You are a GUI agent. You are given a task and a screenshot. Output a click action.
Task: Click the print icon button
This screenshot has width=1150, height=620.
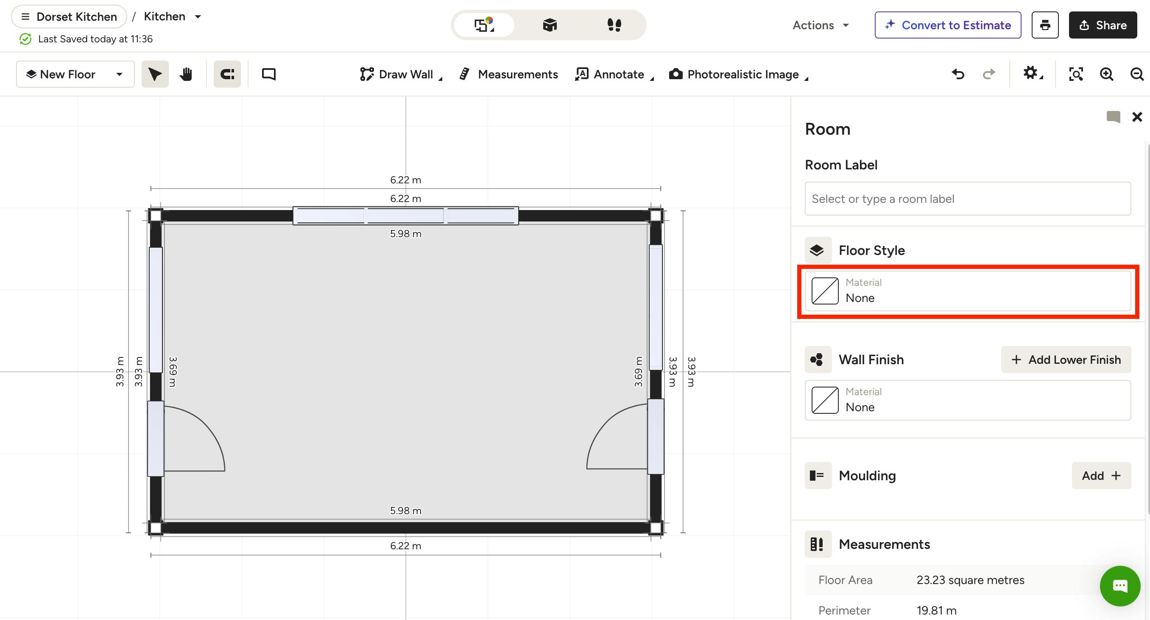point(1045,25)
